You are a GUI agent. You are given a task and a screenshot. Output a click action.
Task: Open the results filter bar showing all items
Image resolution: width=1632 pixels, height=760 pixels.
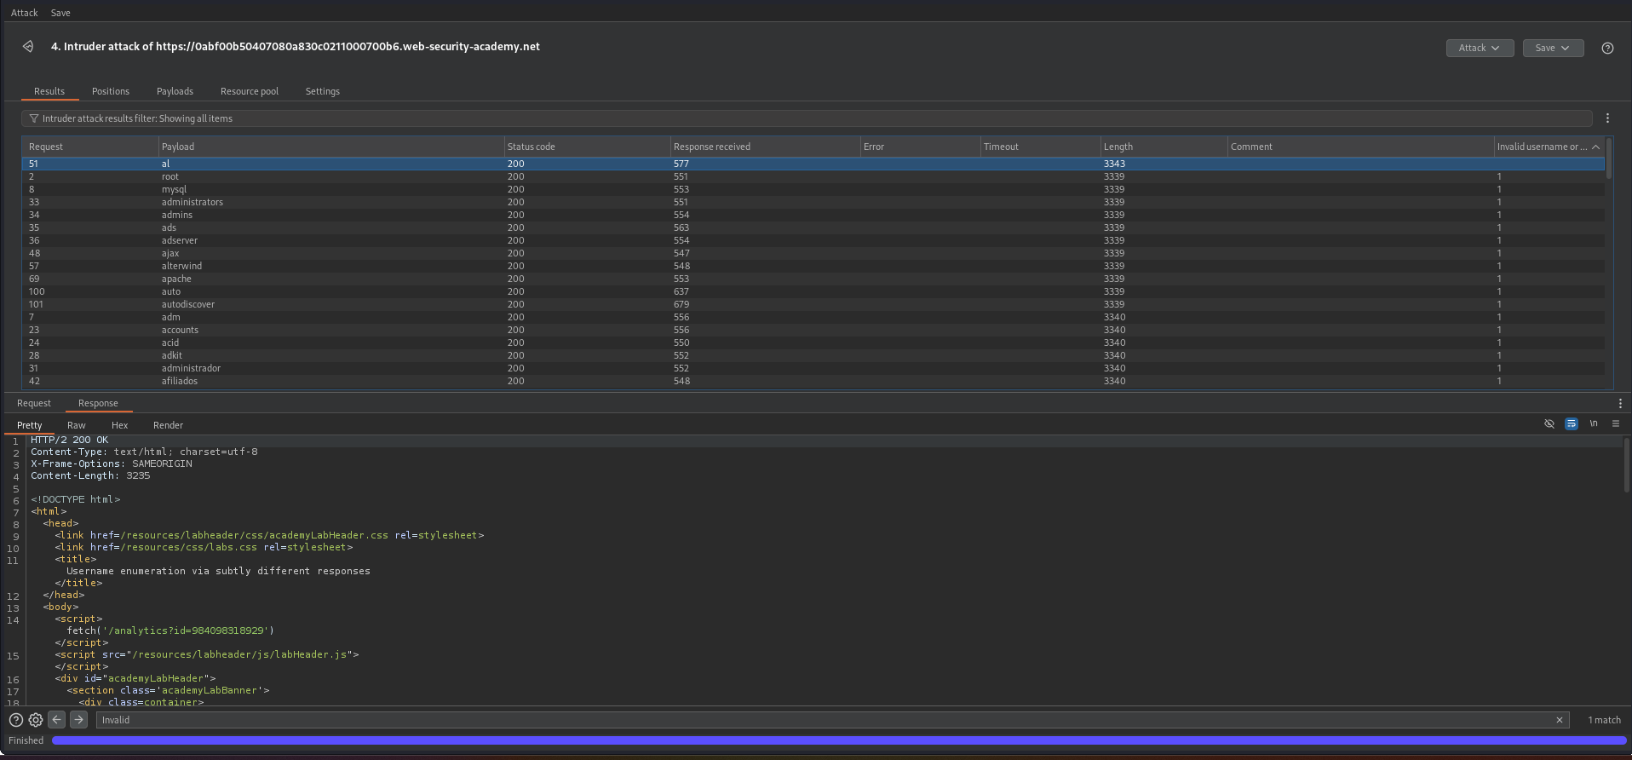(806, 118)
